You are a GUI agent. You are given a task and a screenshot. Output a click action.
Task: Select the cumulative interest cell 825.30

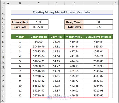coord(98,47)
